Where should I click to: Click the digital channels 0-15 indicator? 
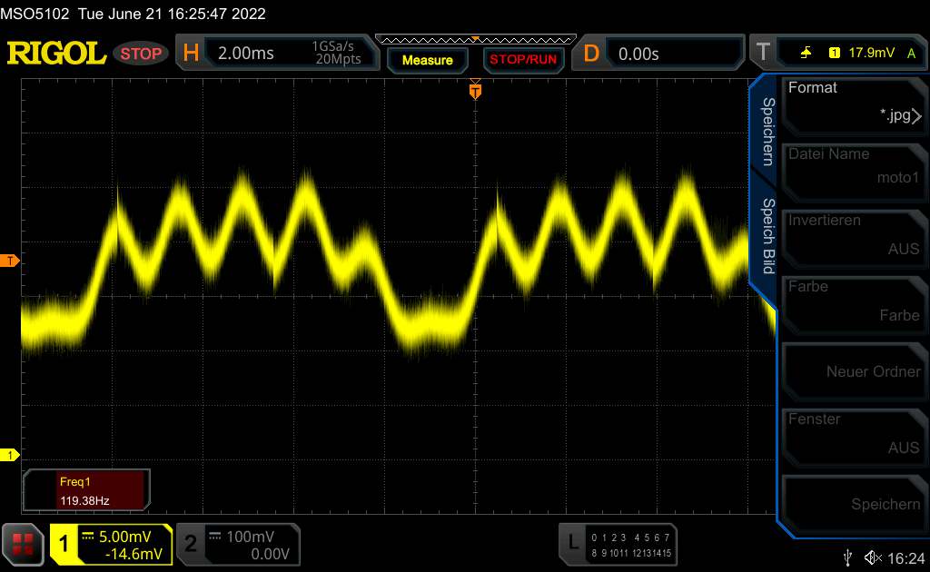point(631,546)
